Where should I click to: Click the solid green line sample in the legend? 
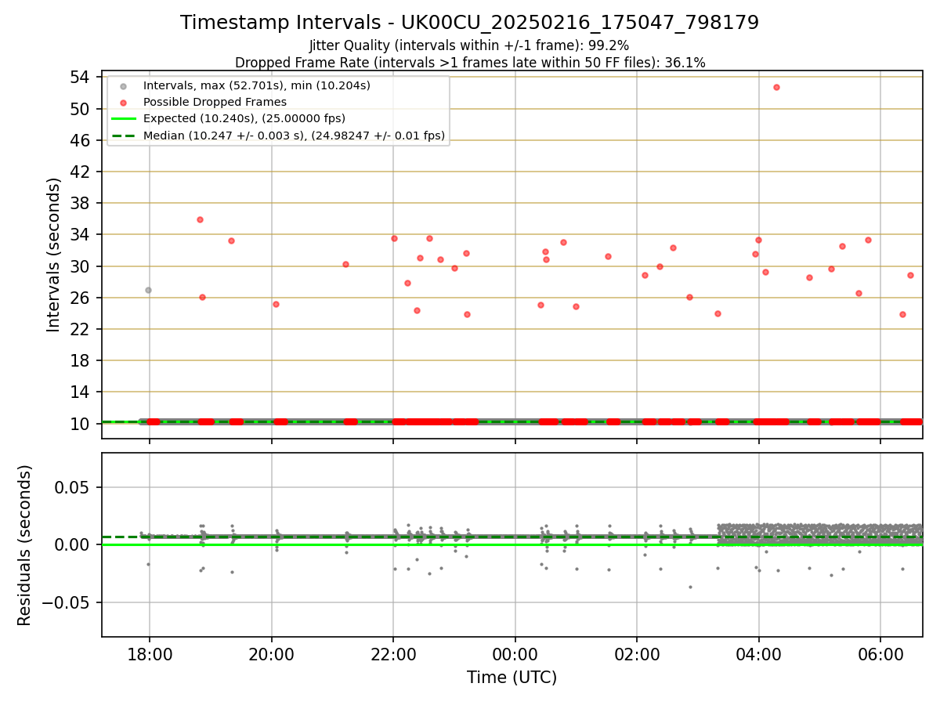click(x=124, y=119)
